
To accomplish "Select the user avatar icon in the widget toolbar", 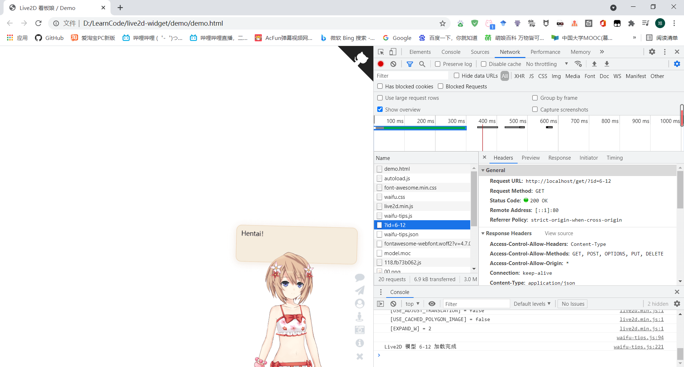I will tap(360, 304).
